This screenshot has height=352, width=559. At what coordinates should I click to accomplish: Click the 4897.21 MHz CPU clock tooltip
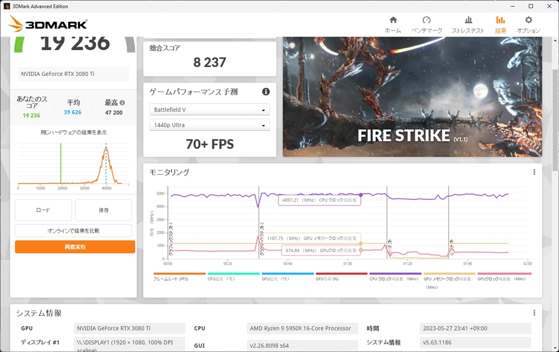319,200
